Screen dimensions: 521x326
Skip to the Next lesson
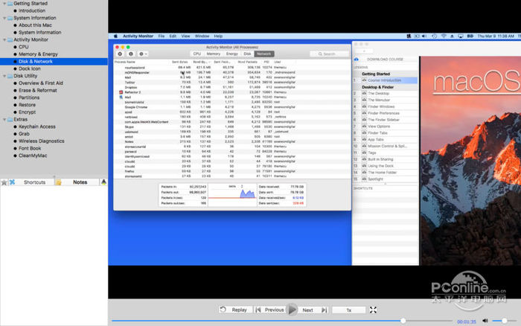pos(313,310)
